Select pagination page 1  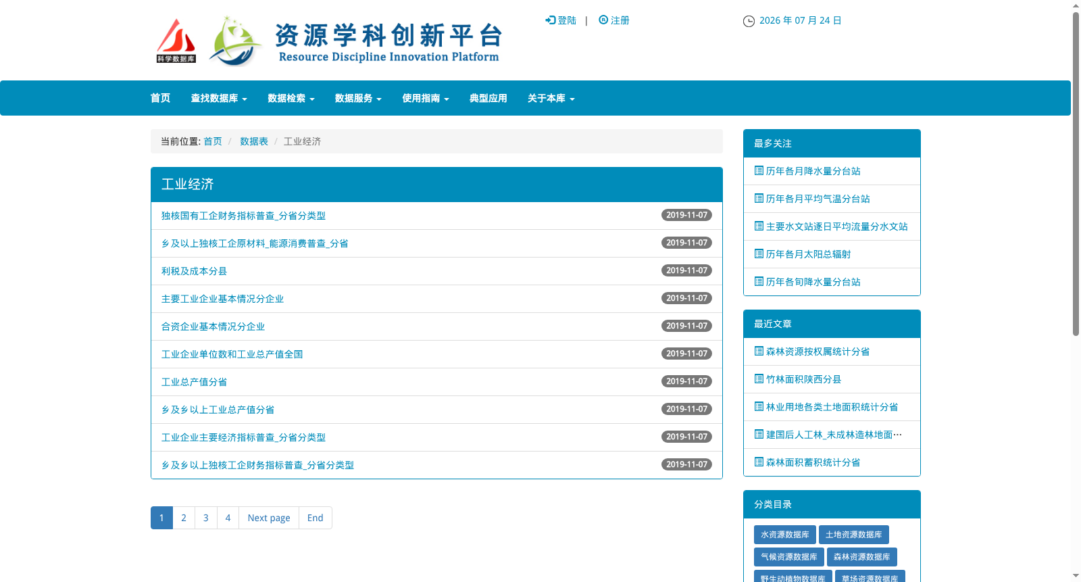[x=161, y=518]
